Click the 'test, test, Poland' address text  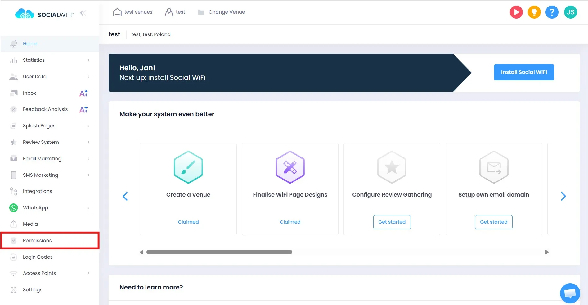pyautogui.click(x=151, y=34)
